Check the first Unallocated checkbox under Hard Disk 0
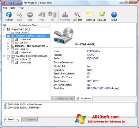Image resolution: width=139 pixels, height=128 pixels. coord(12,39)
